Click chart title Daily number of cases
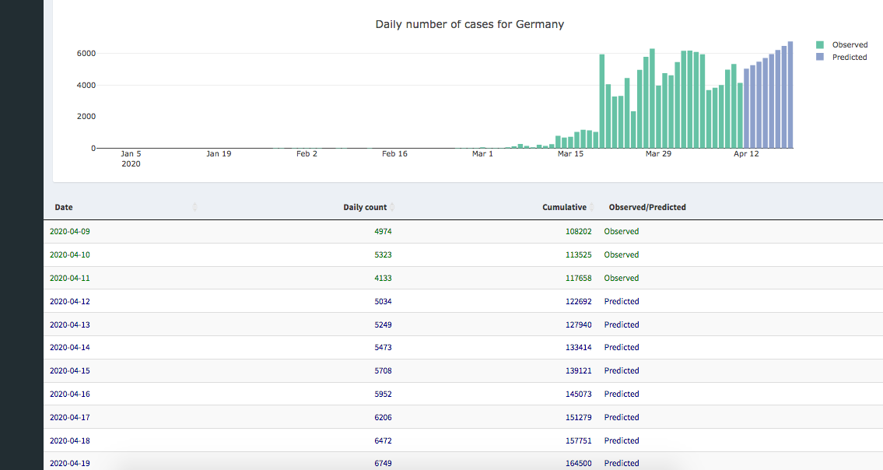The height and width of the screenshot is (470, 883). pos(469,25)
